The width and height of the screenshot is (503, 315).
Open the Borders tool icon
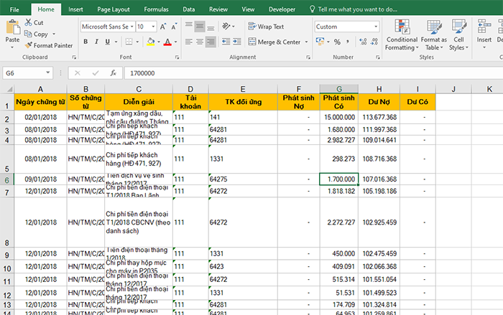point(128,42)
